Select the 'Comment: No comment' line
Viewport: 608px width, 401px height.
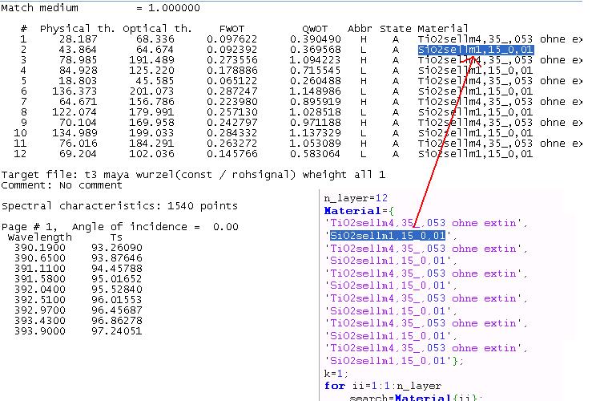point(50,185)
